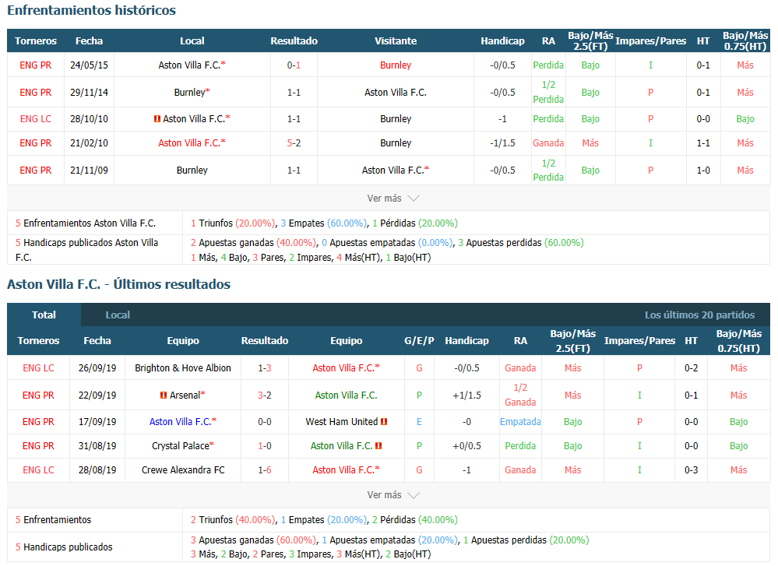Click the half-time score 0-3
Viewport: 778px width, 566px height.
pyautogui.click(x=692, y=469)
